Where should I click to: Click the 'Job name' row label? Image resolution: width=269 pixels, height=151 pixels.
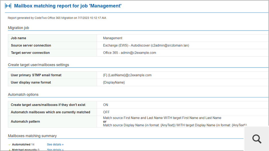click(19, 38)
